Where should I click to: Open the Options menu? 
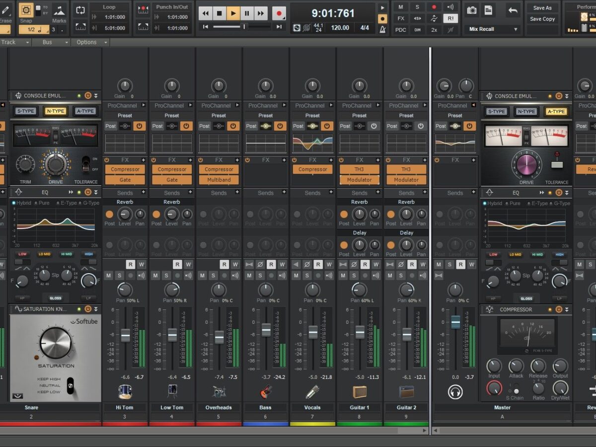[89, 42]
